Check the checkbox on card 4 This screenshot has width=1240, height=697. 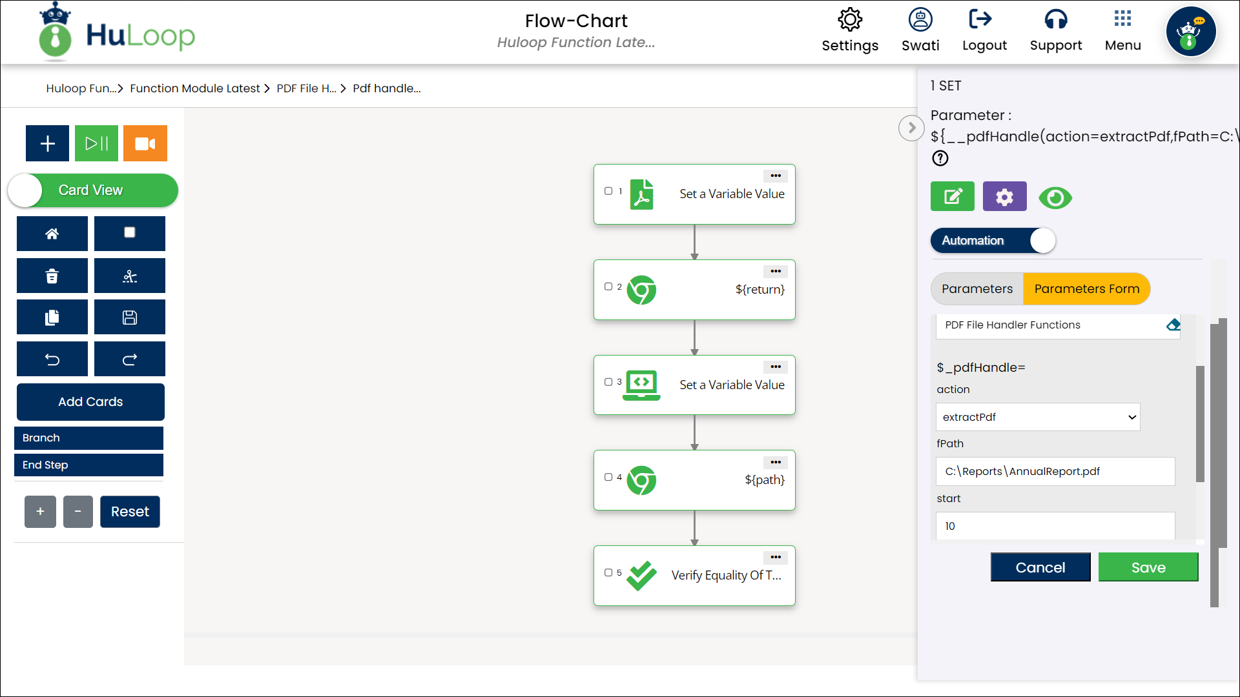point(608,478)
